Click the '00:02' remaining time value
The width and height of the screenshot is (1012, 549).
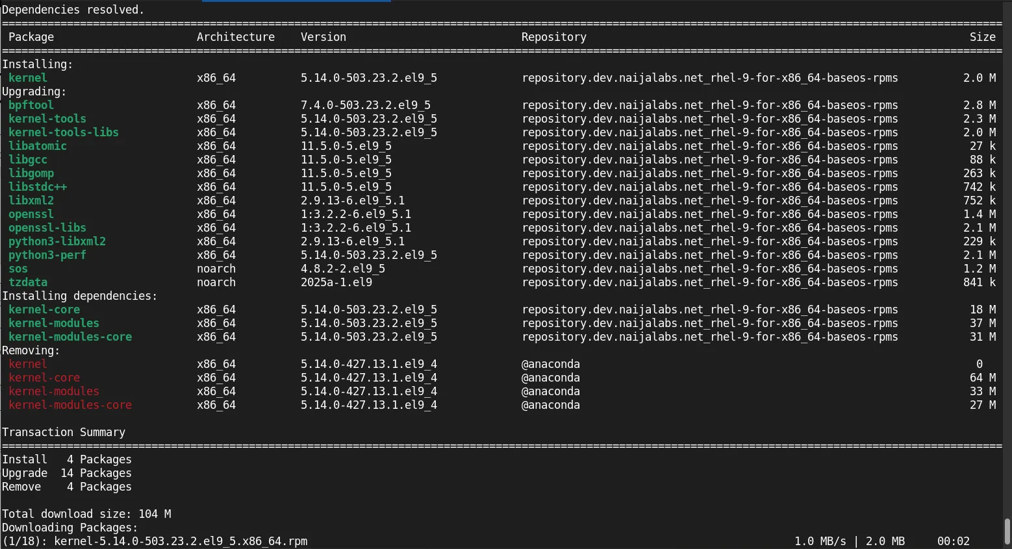pyautogui.click(x=954, y=541)
